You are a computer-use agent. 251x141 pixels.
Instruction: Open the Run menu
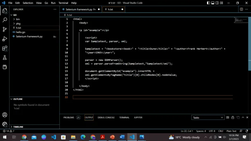coord(53,3)
